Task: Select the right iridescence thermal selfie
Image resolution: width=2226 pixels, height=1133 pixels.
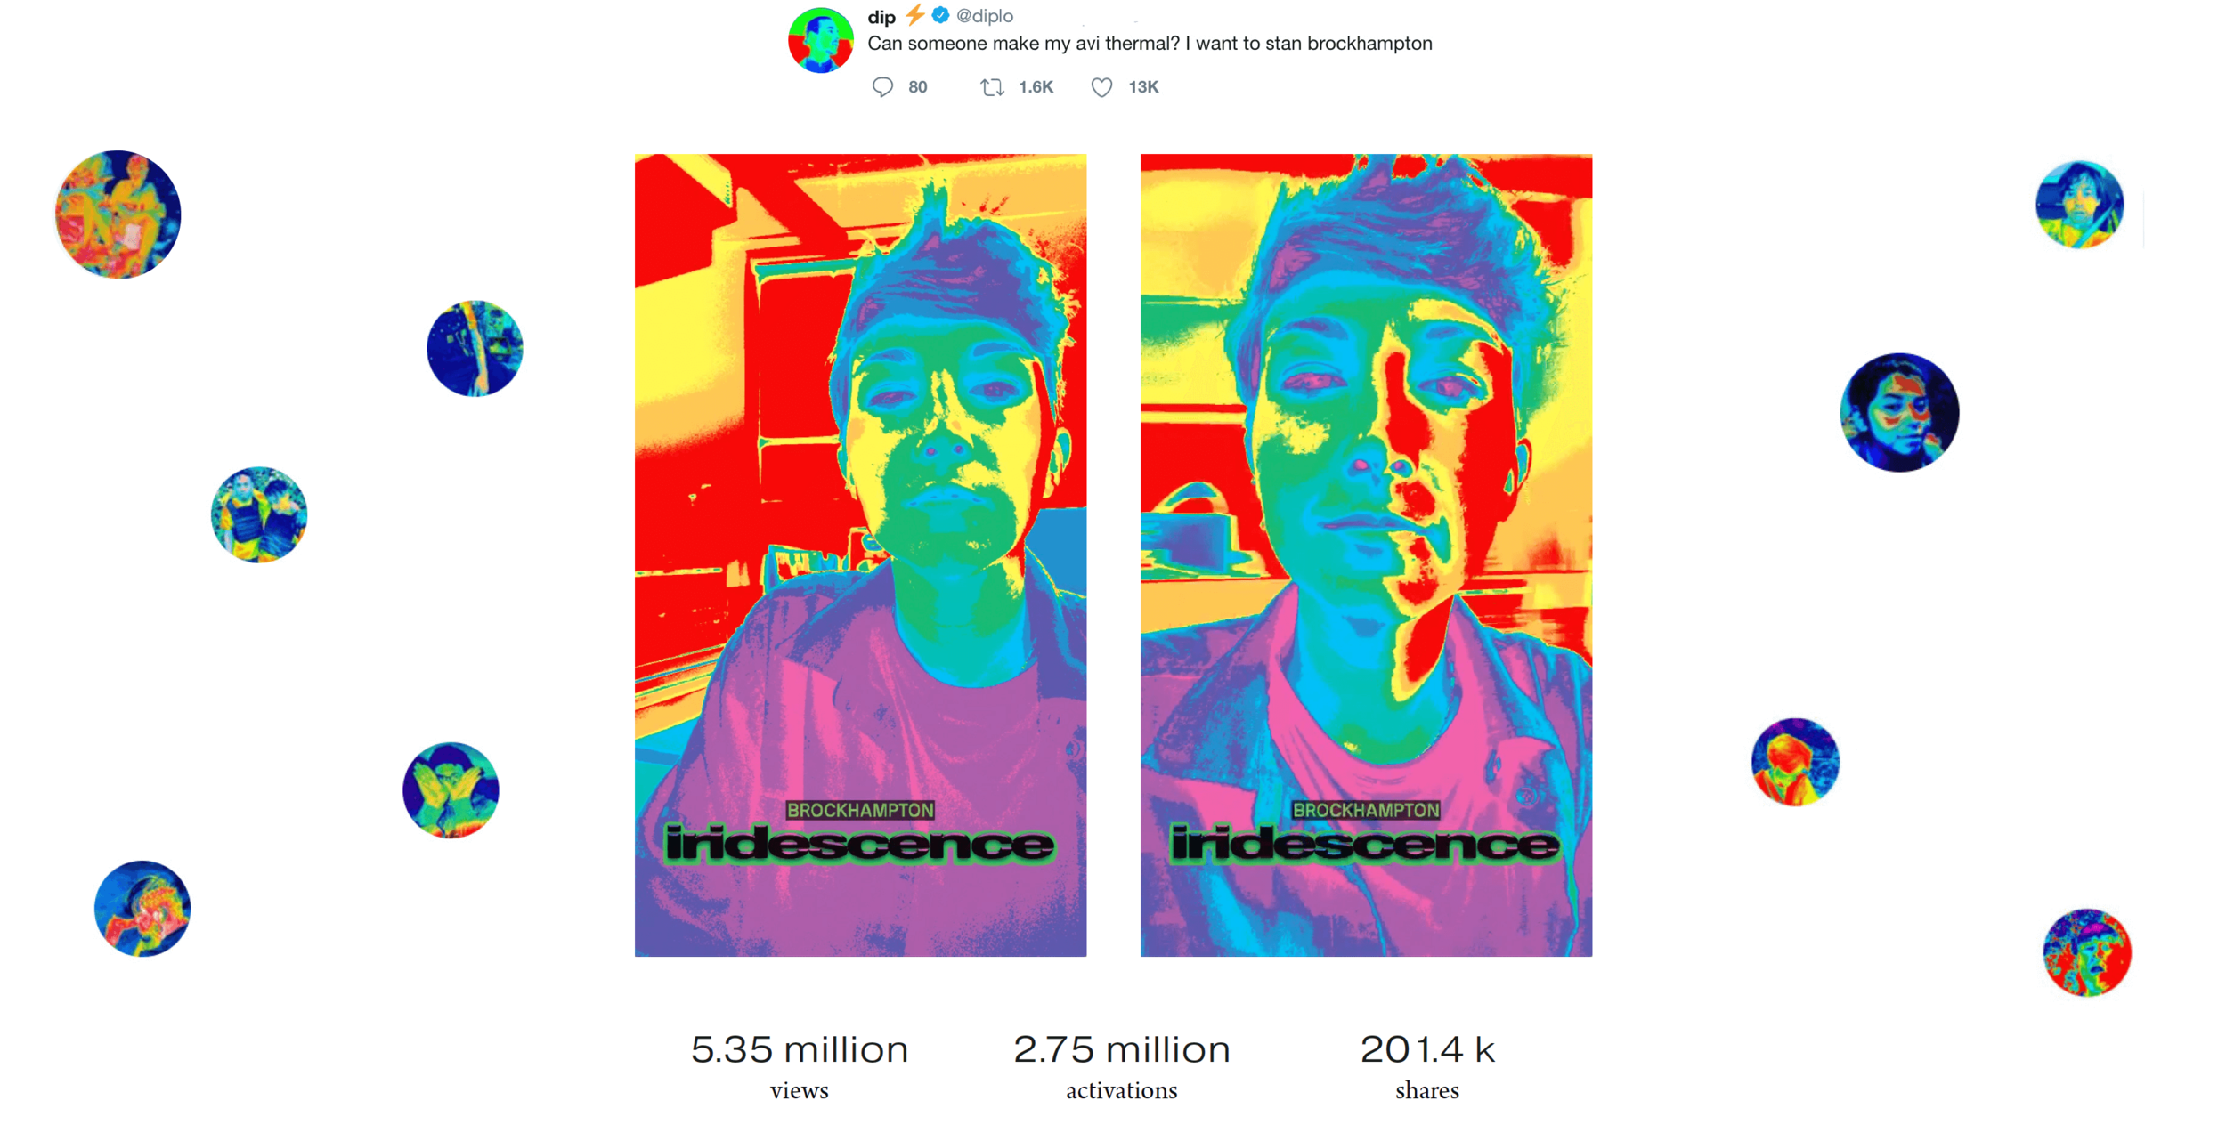Action: point(1366,555)
